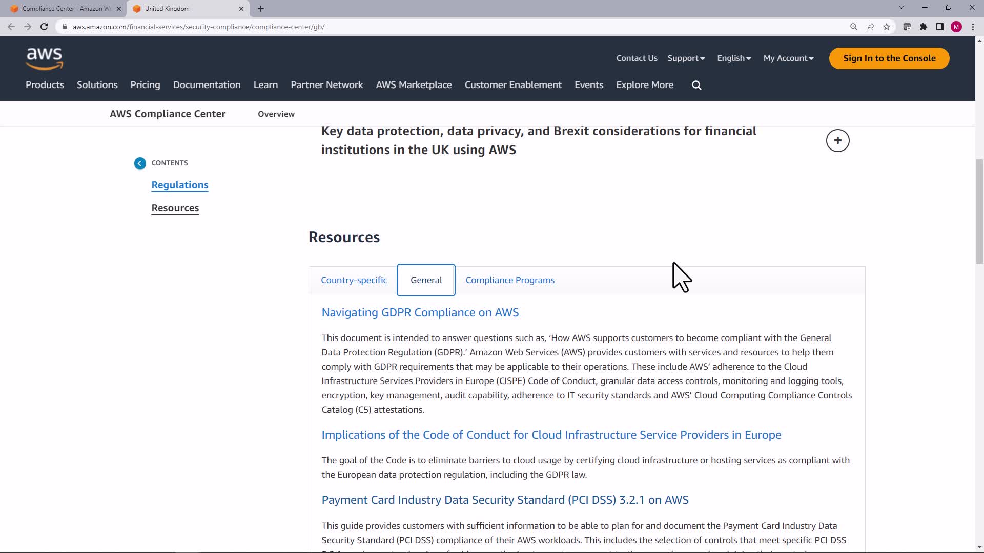Collapse the CONTENTS sidebar chevron icon
Image resolution: width=984 pixels, height=553 pixels.
(140, 163)
